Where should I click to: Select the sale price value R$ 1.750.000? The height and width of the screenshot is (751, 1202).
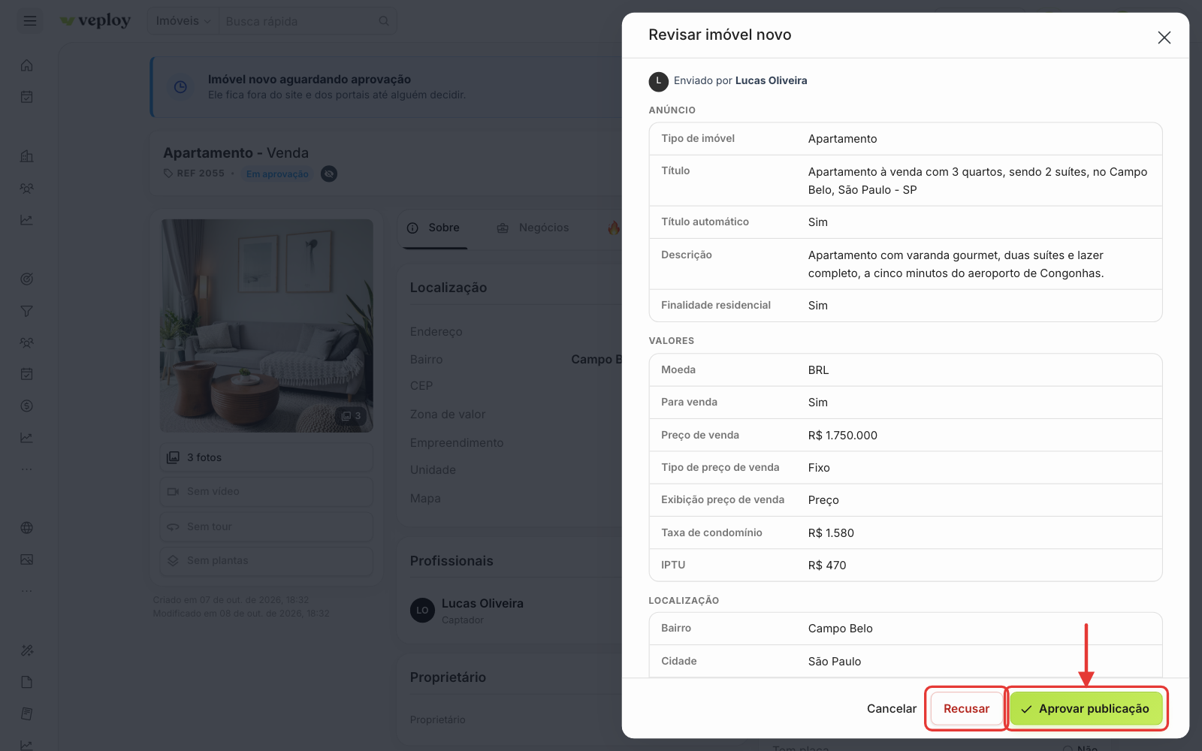tap(843, 436)
